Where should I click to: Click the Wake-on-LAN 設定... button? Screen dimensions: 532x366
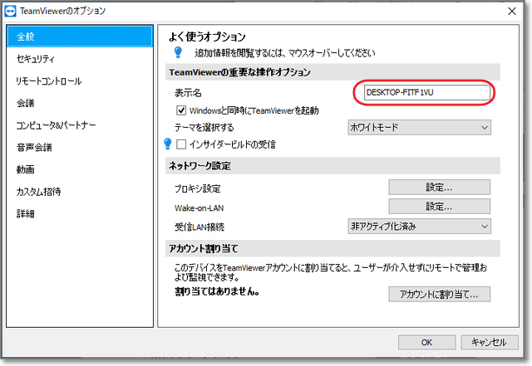(439, 206)
